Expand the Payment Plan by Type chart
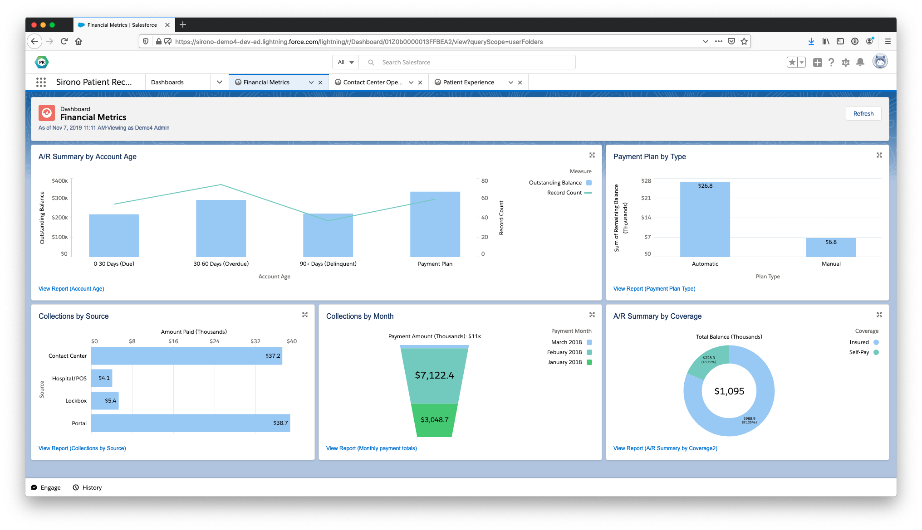This screenshot has width=922, height=530. click(879, 155)
